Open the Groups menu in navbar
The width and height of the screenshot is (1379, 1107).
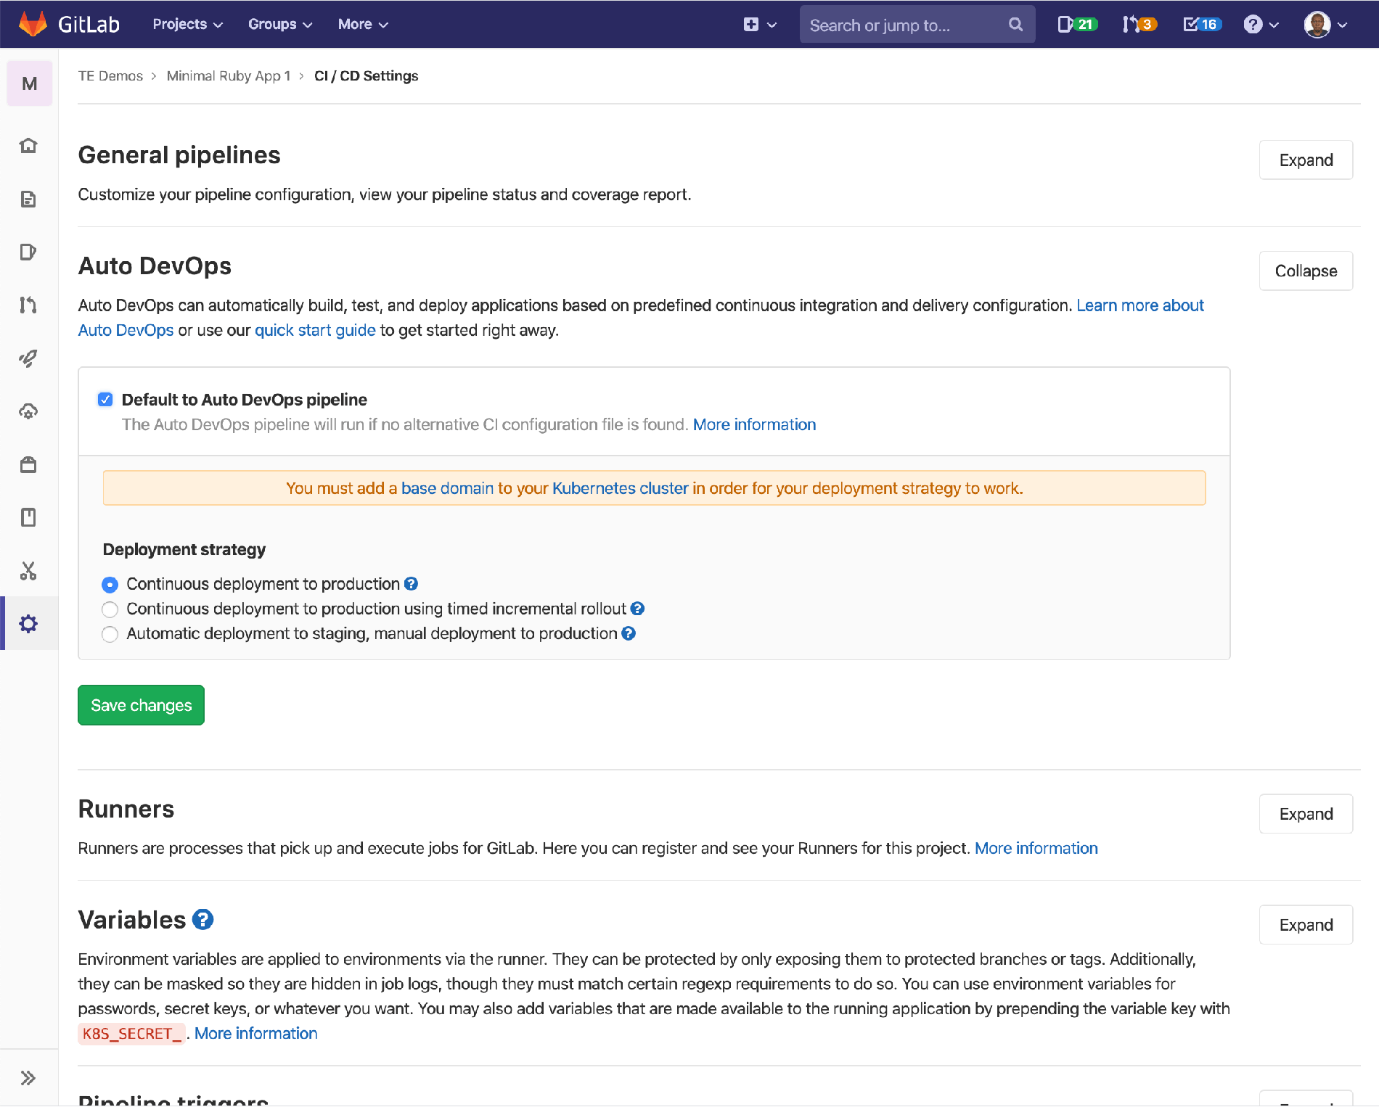point(279,25)
